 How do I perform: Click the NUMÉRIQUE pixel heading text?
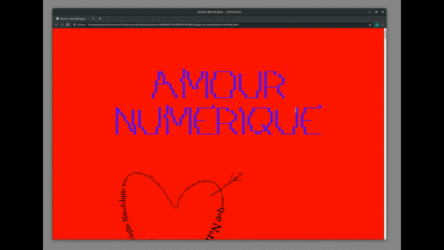click(218, 120)
